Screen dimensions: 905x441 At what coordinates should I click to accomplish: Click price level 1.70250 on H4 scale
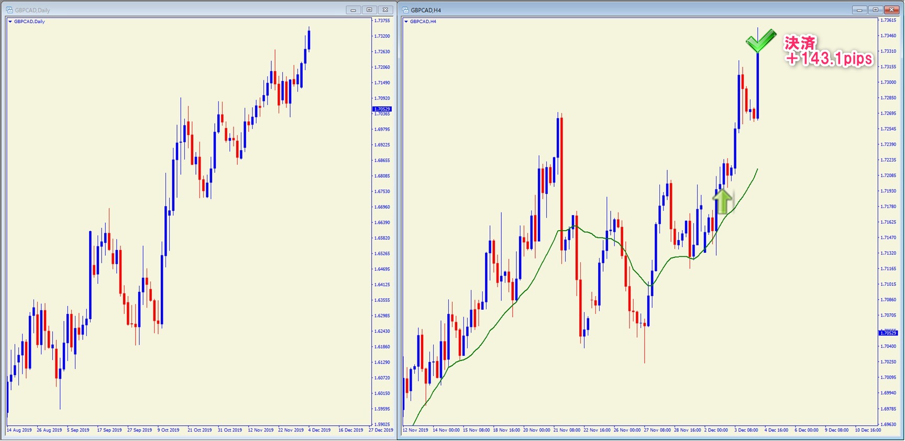(x=888, y=362)
